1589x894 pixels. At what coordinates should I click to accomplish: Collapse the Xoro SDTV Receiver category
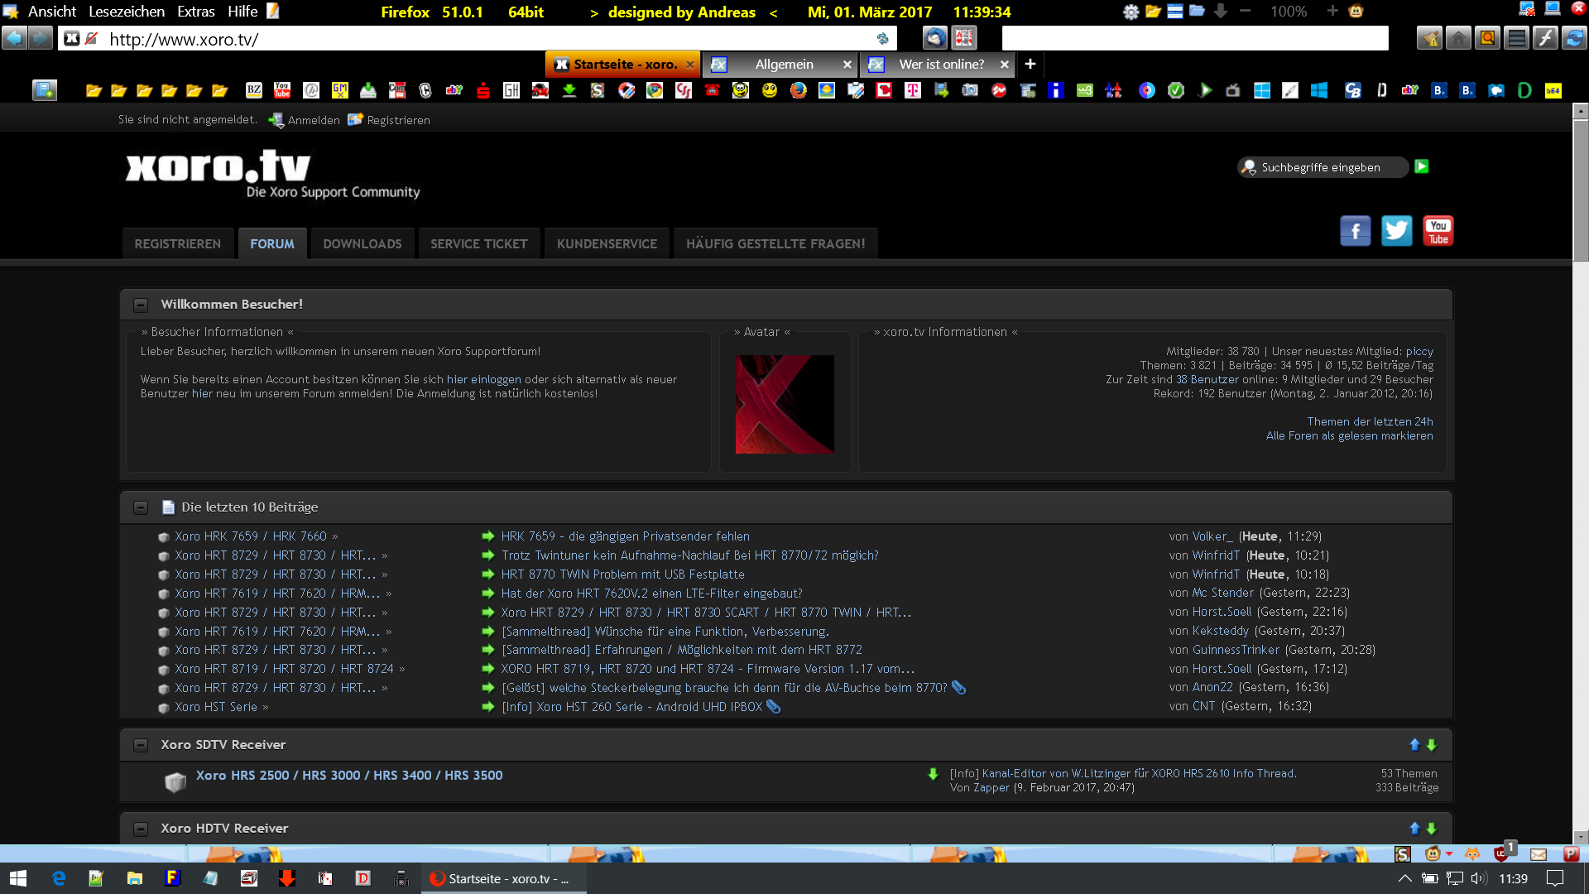tap(141, 745)
